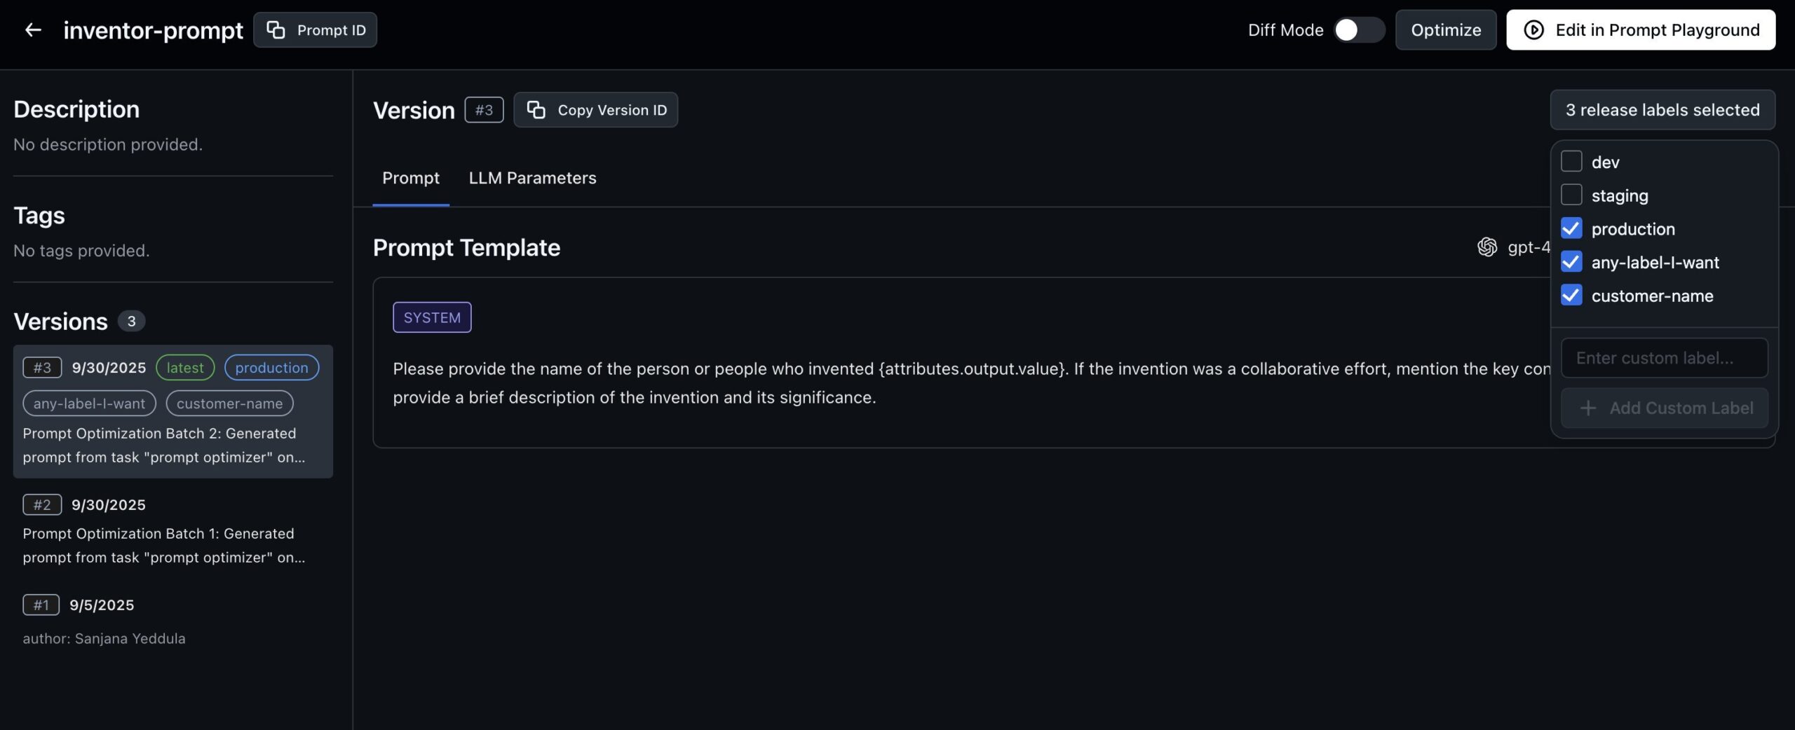
Task: Collapse the release labels selected dropdown
Action: [x=1662, y=110]
